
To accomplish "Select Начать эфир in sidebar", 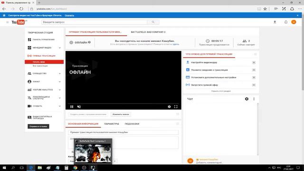I will point(44,62).
